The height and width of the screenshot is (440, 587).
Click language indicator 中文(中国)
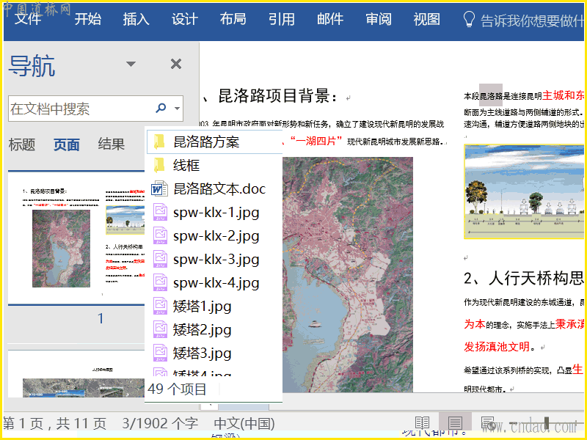(x=244, y=423)
